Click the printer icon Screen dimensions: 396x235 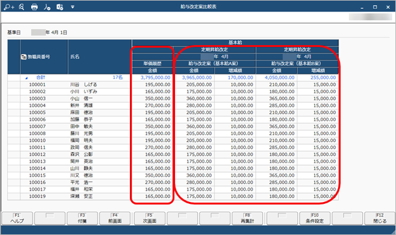(x=34, y=7)
